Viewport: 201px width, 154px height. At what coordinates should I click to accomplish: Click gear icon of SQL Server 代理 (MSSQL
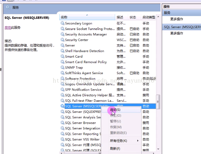point(62,145)
